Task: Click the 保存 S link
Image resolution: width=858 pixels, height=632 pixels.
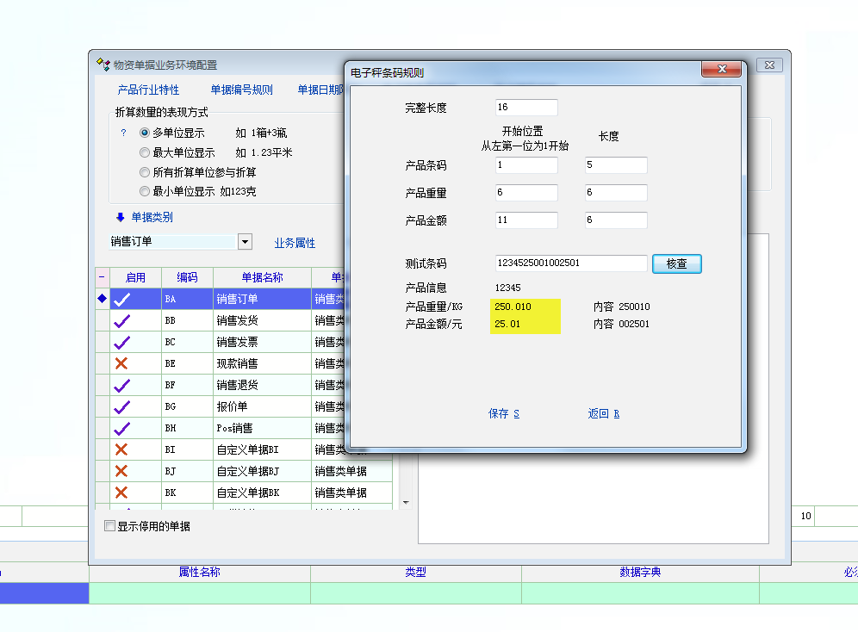Action: click(504, 413)
